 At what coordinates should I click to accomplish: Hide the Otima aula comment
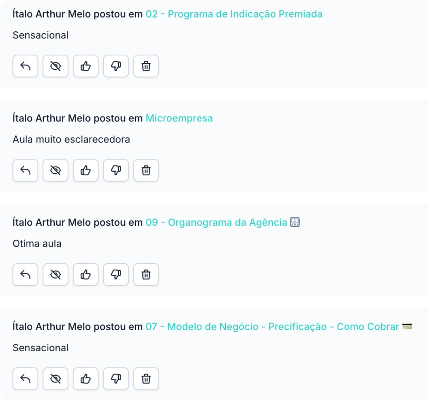[55, 275]
